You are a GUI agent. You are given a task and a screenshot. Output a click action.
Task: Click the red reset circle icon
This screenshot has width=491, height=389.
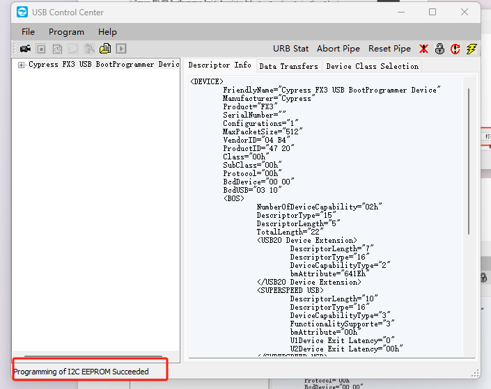(455, 49)
